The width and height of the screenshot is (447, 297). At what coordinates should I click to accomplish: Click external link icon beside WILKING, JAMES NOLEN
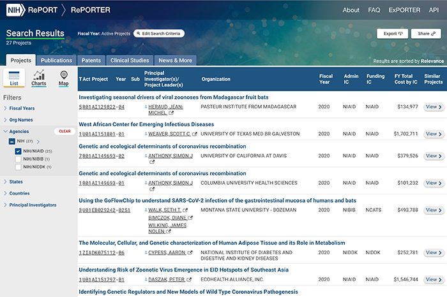(168, 231)
